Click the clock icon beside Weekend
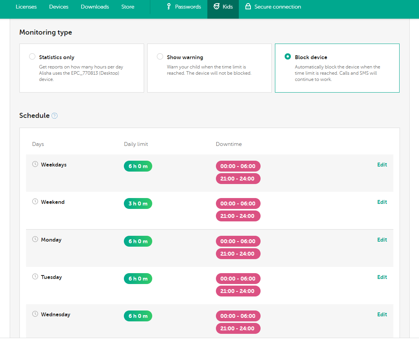The image size is (419, 342). coord(35,202)
